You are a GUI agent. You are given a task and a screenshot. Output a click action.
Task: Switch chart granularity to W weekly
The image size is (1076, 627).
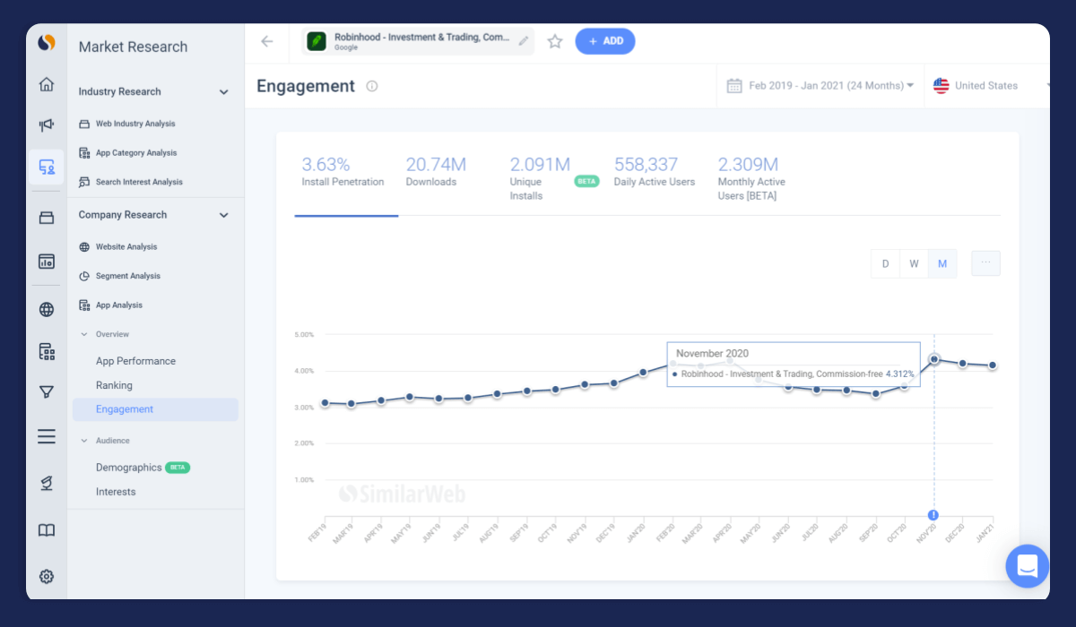[914, 263]
